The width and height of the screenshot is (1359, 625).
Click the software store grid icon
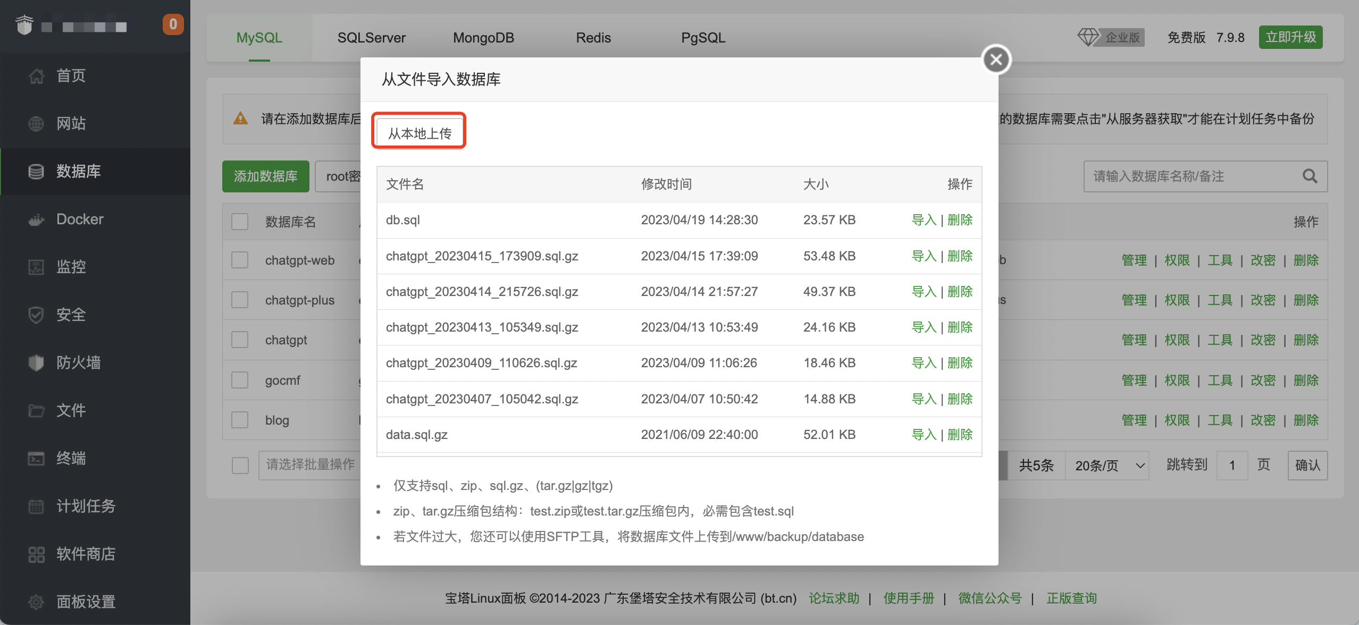(x=36, y=554)
